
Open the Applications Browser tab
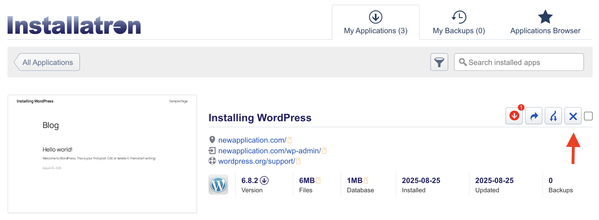(x=545, y=22)
